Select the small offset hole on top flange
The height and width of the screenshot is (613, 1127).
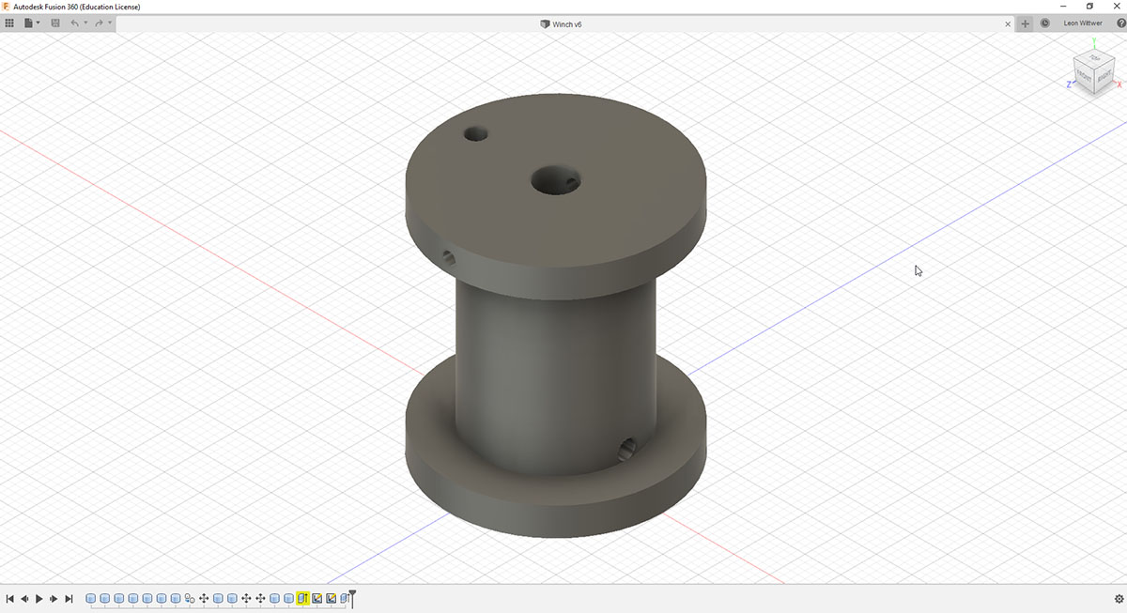pos(476,133)
